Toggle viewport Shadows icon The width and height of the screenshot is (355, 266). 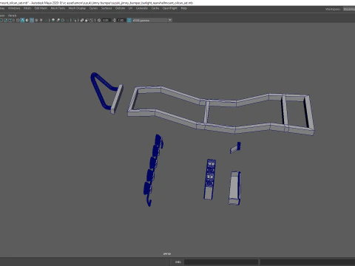pos(46,20)
